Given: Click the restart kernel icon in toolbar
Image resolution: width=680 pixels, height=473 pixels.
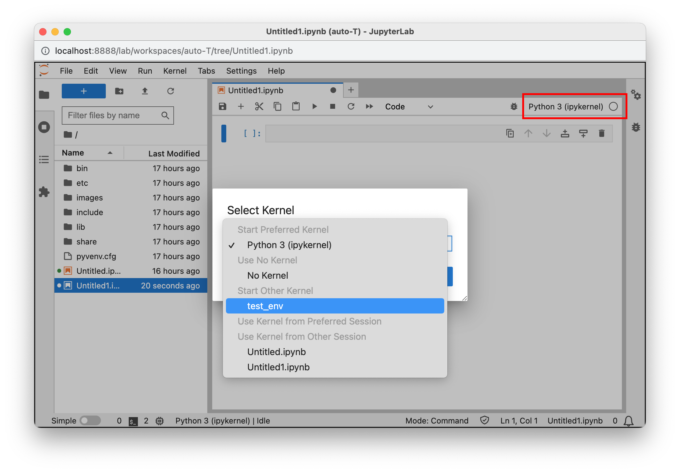Looking at the screenshot, I should [x=351, y=106].
